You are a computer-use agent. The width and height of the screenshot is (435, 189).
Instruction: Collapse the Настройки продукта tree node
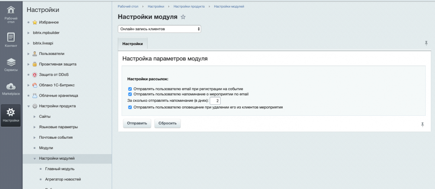[x=28, y=106]
